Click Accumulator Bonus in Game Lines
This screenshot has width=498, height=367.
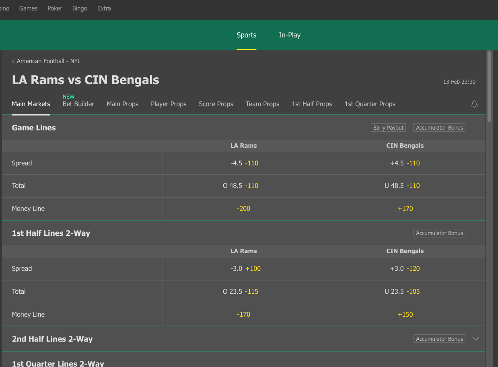click(439, 128)
